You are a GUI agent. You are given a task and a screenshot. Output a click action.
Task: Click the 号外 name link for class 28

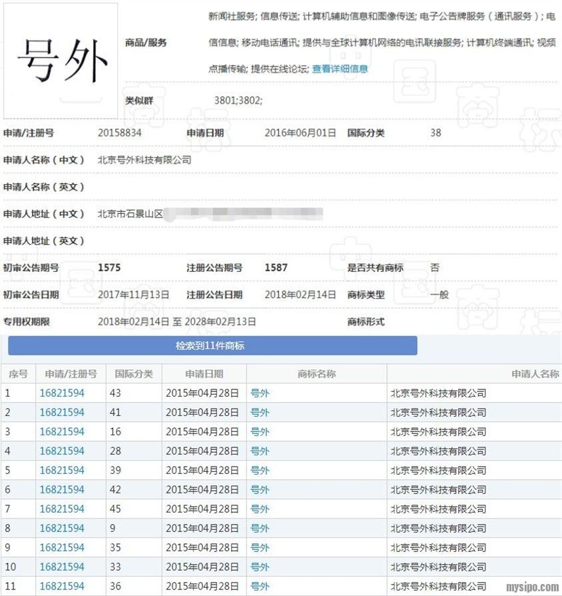coord(260,451)
